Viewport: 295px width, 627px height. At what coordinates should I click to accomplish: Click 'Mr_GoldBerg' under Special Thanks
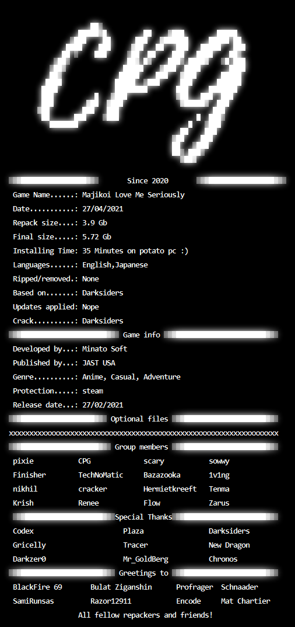[x=146, y=559]
